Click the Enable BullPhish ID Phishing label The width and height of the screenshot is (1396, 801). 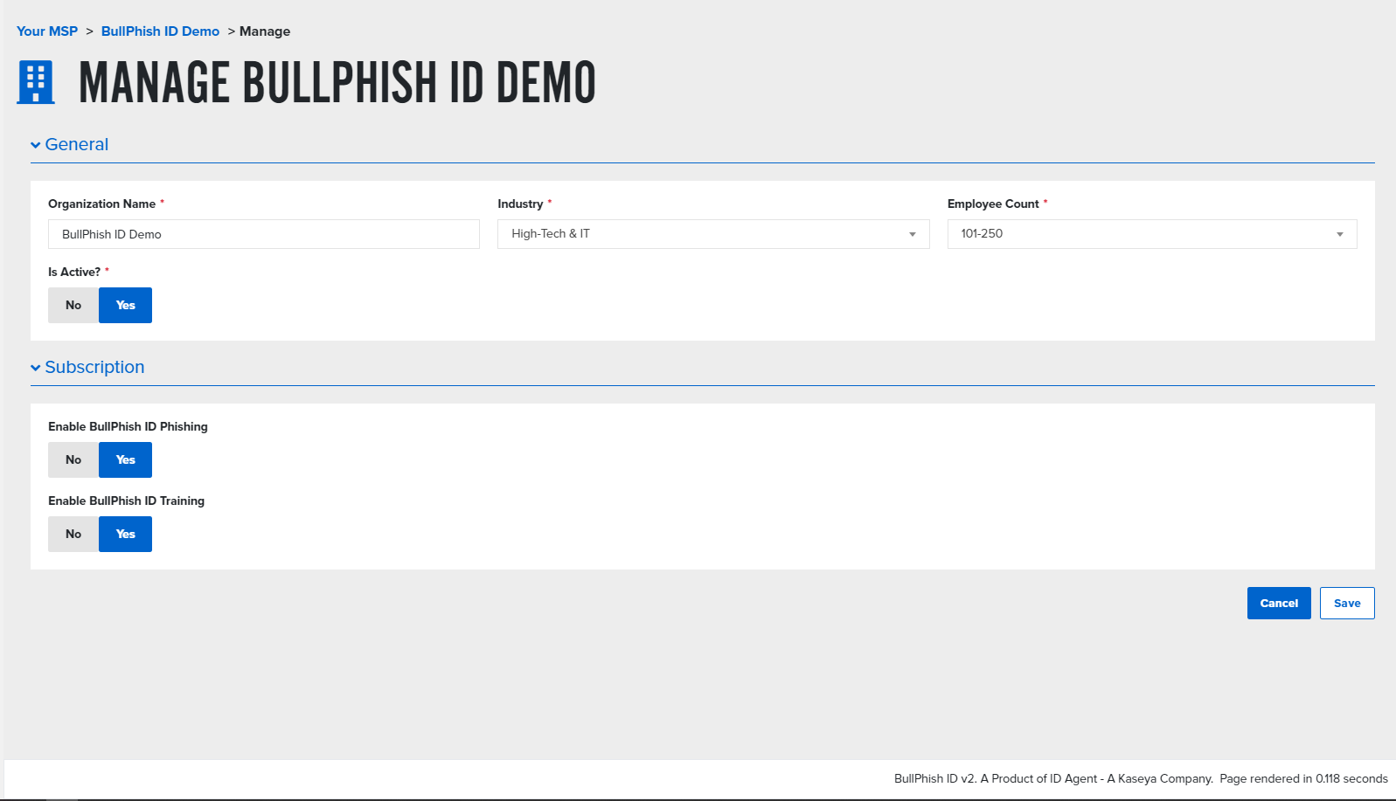128,426
